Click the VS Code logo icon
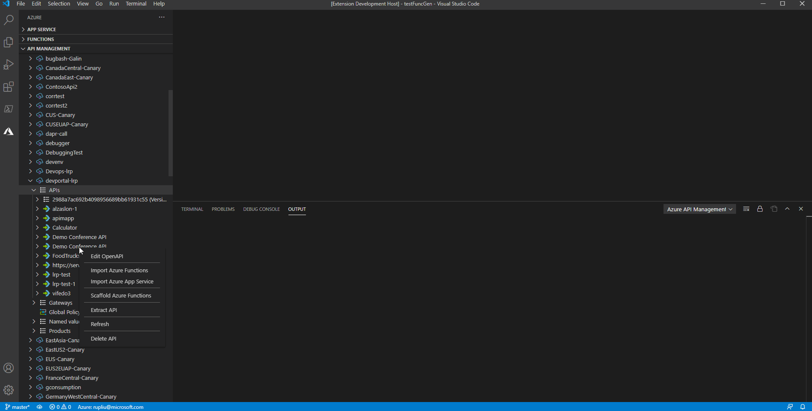Viewport: 812px width, 411px height. coord(6,4)
